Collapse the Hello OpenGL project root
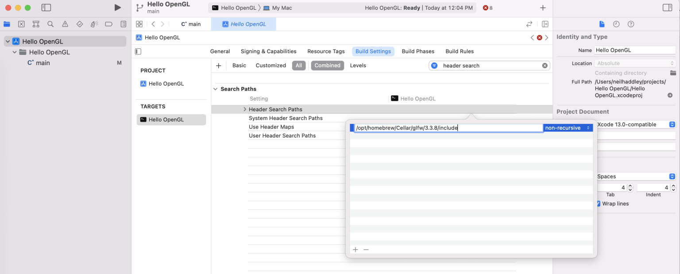The width and height of the screenshot is (680, 274). pyautogui.click(x=8, y=41)
